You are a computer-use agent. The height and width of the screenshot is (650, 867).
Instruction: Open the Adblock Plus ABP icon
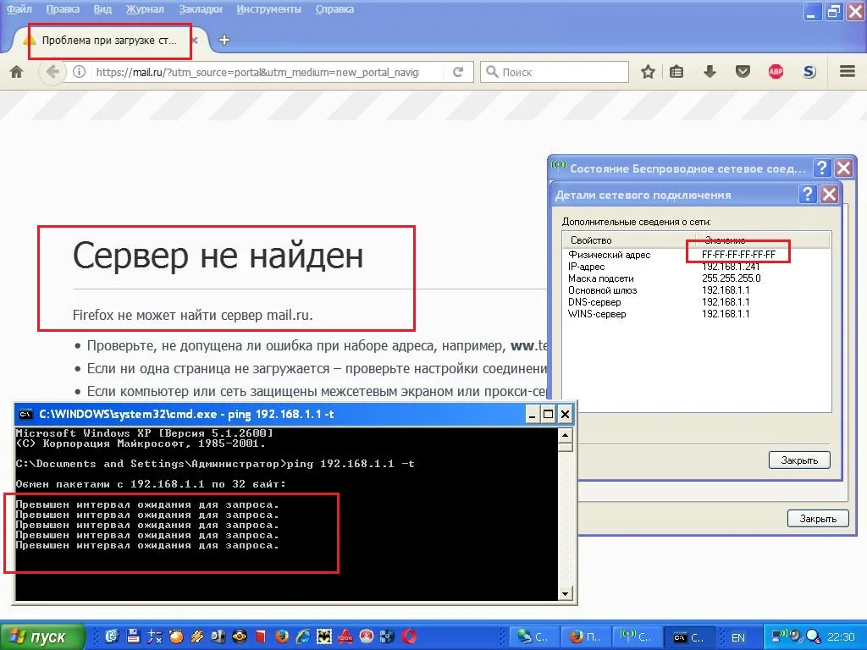point(776,72)
